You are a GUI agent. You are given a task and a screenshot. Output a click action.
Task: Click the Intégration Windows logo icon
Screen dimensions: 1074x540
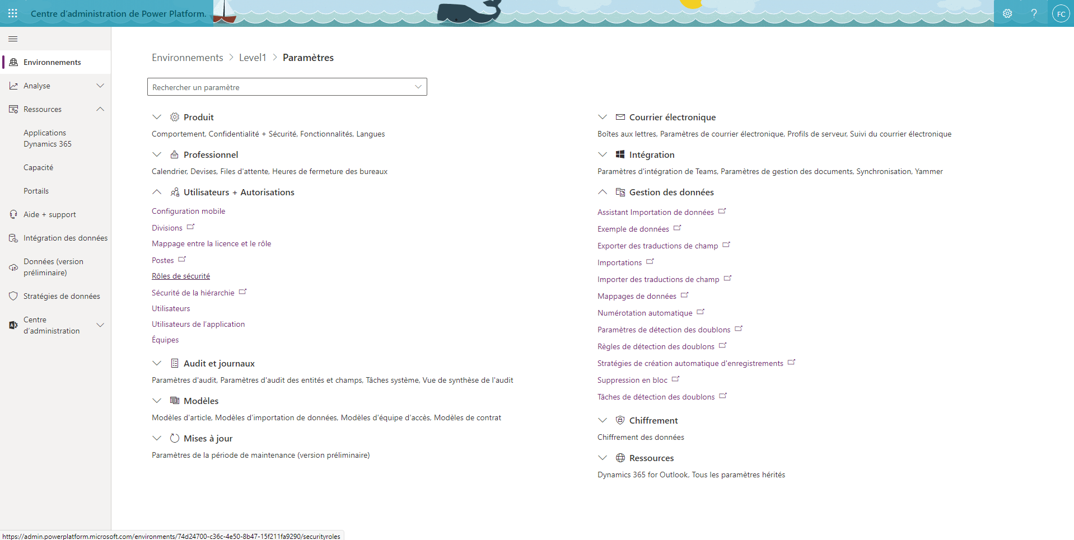pos(620,154)
